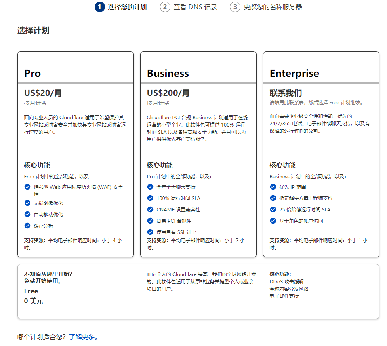Click Pro 计划中的全部功能 line

click(179, 176)
